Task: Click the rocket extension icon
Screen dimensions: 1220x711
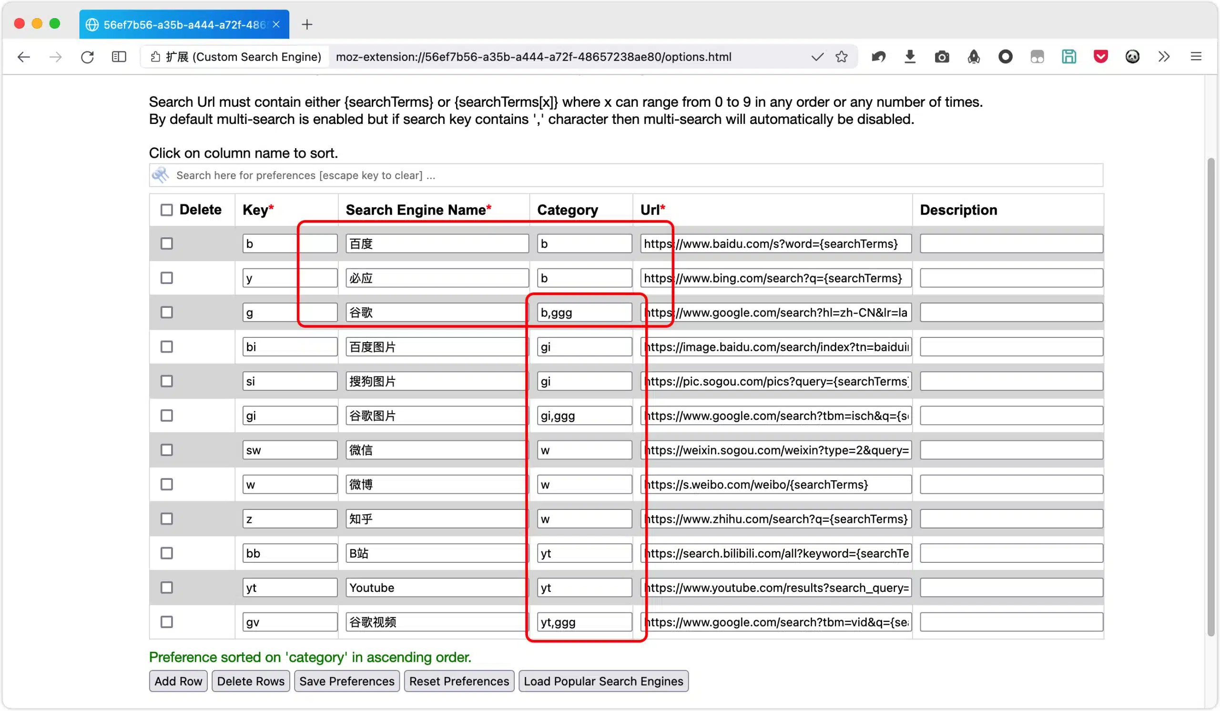Action: tap(974, 57)
